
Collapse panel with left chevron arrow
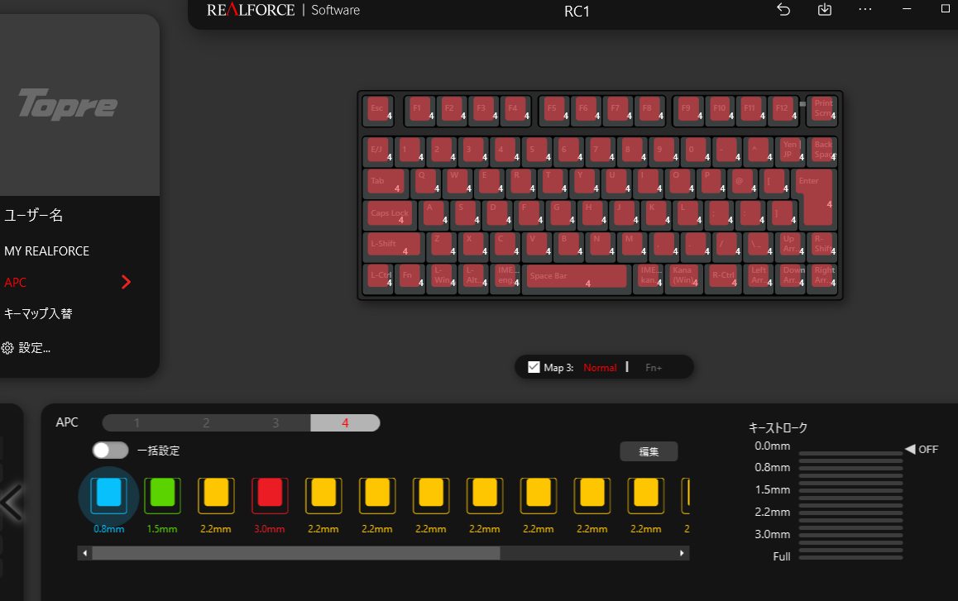(12, 503)
